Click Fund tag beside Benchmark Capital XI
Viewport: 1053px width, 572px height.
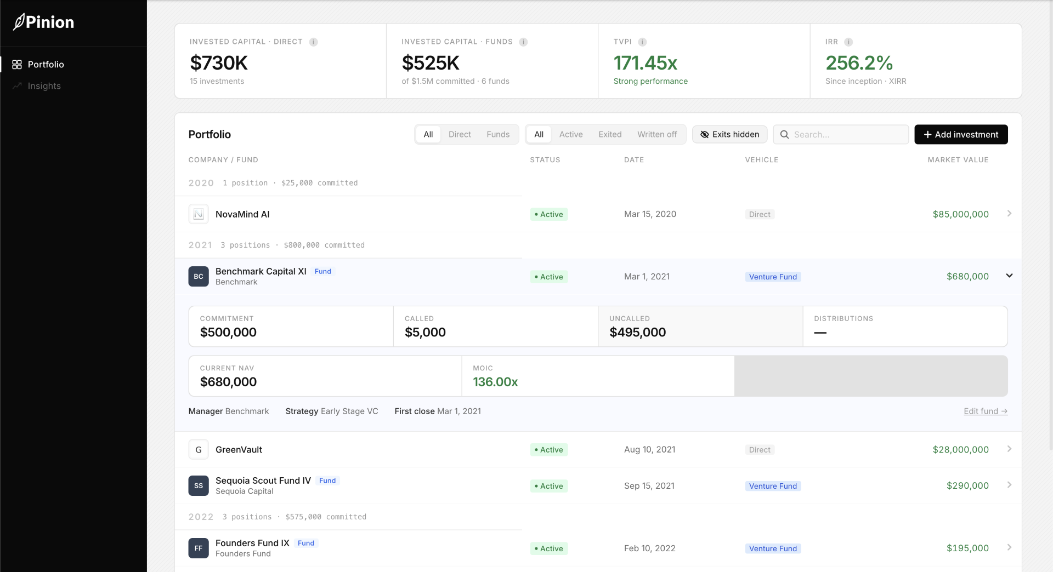click(x=323, y=272)
